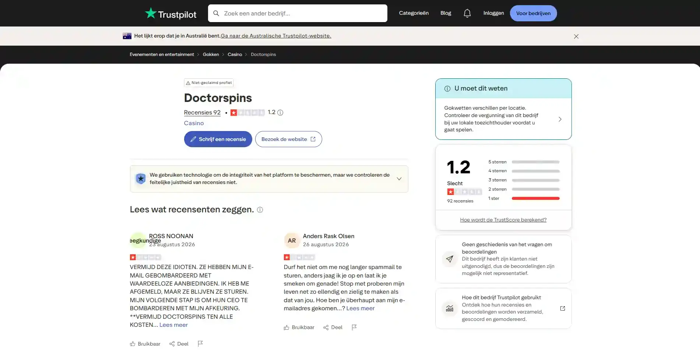This screenshot has width=700, height=350.
Task: Click ROSS NOONAN's avatar
Action: pyautogui.click(x=138, y=240)
